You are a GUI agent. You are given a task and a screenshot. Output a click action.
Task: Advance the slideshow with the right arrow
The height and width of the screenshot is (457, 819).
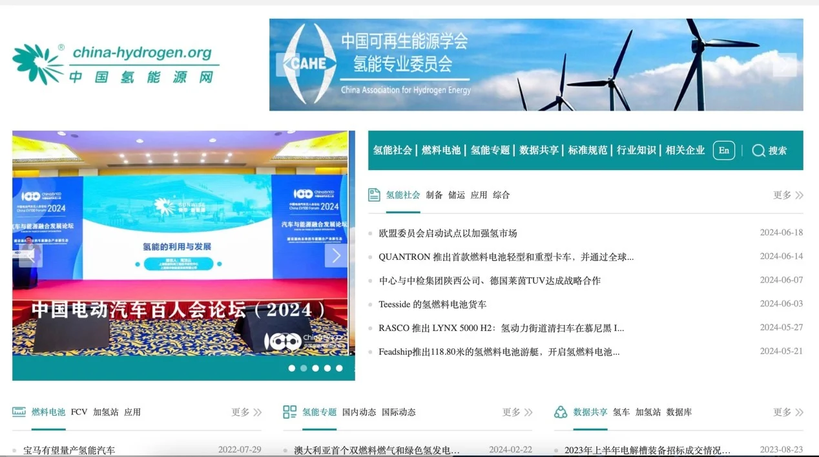[x=336, y=256]
